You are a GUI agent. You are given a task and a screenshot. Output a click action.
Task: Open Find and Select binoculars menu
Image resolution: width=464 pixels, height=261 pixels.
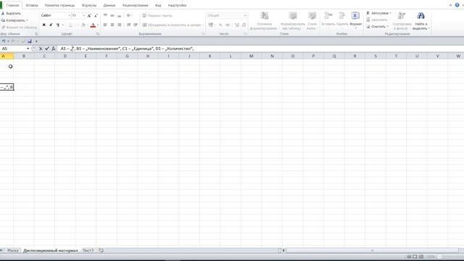420,21
